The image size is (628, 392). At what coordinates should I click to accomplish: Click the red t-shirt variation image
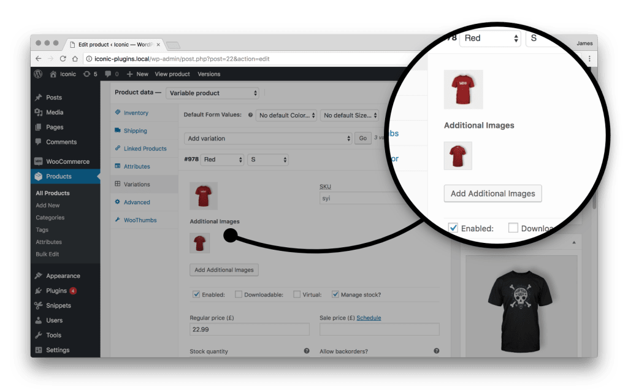204,196
